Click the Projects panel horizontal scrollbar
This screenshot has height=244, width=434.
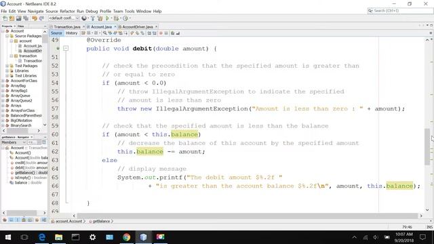pyautogui.click(x=21, y=131)
